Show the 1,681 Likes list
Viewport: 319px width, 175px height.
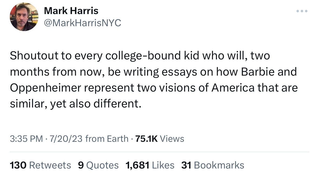150,165
